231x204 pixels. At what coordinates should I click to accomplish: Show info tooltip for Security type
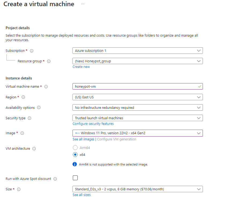click(29, 118)
